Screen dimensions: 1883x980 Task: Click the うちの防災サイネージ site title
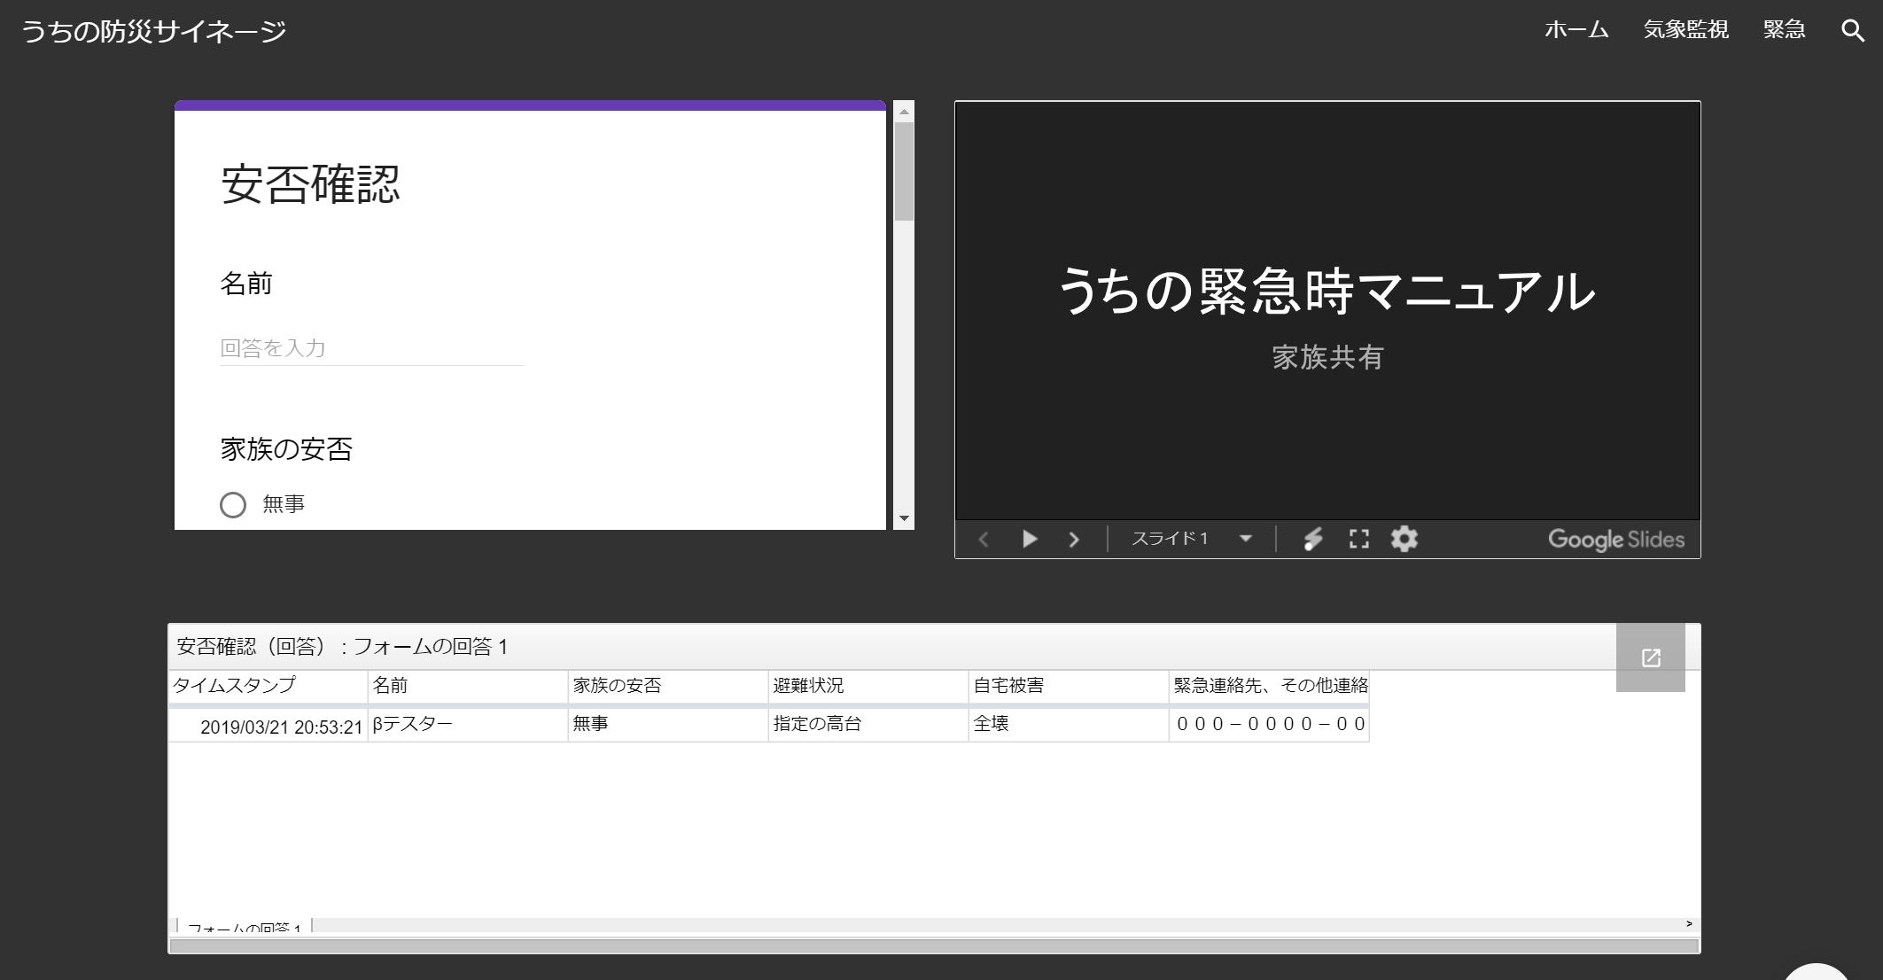pos(153,31)
